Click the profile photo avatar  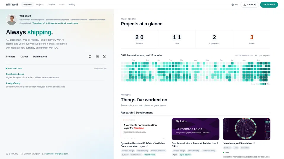pyautogui.click(x=12, y=20)
